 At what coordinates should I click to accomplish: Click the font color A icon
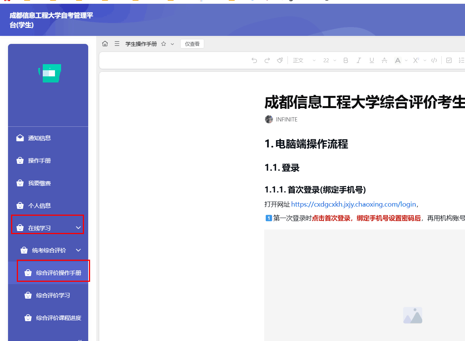click(398, 60)
